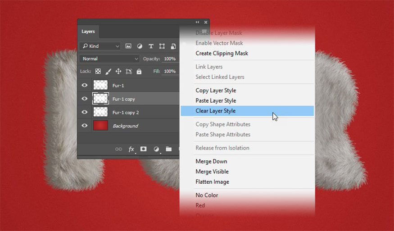Click the Fill 100% field
This screenshot has height=231, width=394.
(170, 71)
